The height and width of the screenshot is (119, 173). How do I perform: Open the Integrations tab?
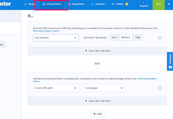tap(76, 4)
